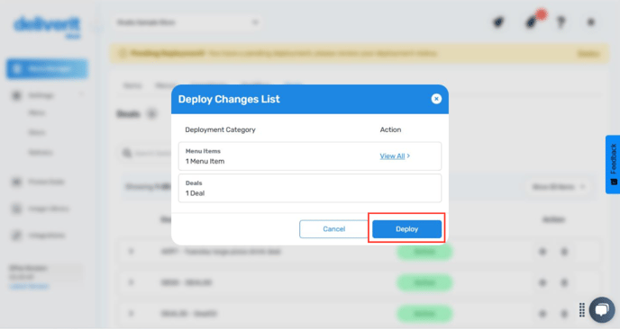Click the Action column header in dialog
620x329 pixels.
(390, 129)
